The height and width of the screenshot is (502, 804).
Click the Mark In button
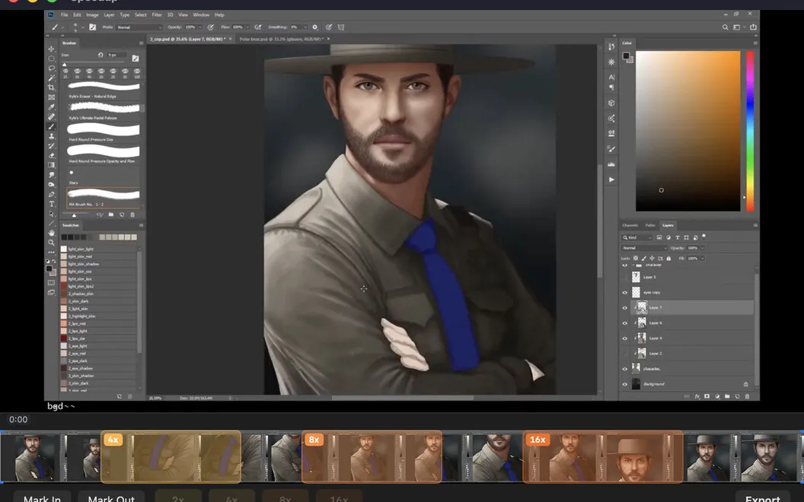coord(42,498)
